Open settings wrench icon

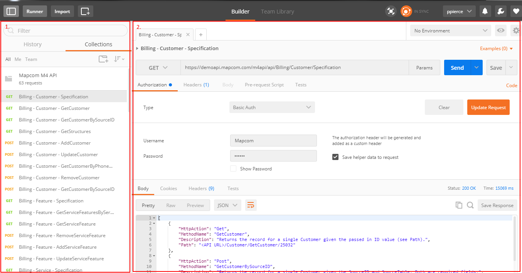(x=500, y=11)
